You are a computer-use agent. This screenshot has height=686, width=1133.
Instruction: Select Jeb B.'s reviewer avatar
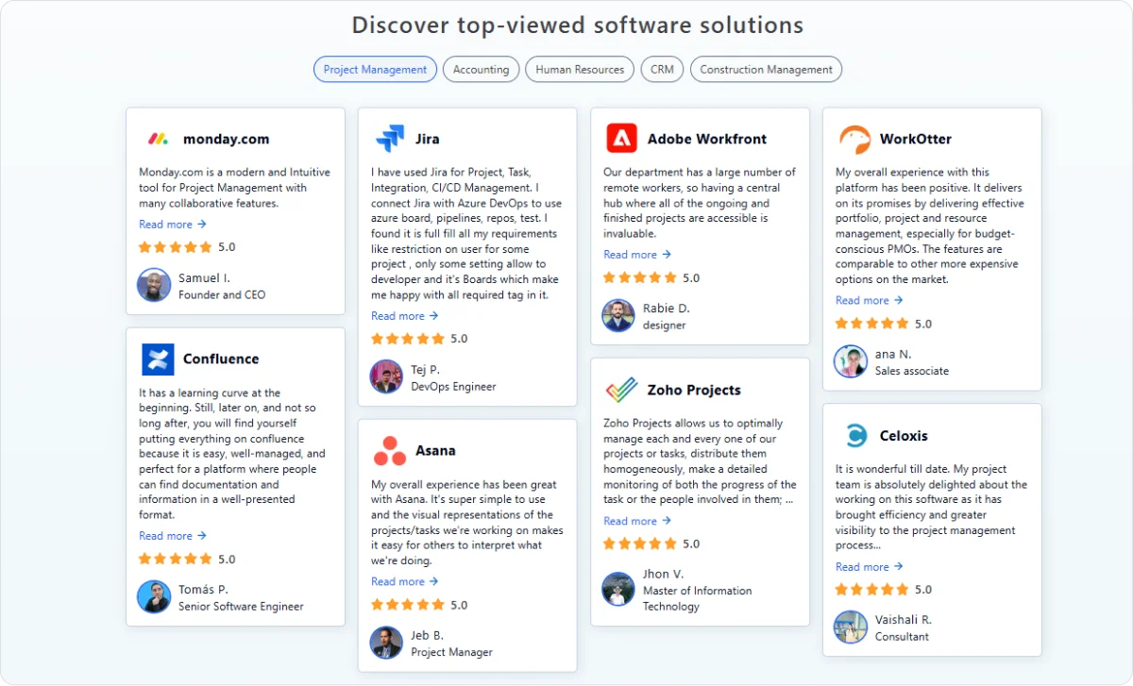pos(386,643)
